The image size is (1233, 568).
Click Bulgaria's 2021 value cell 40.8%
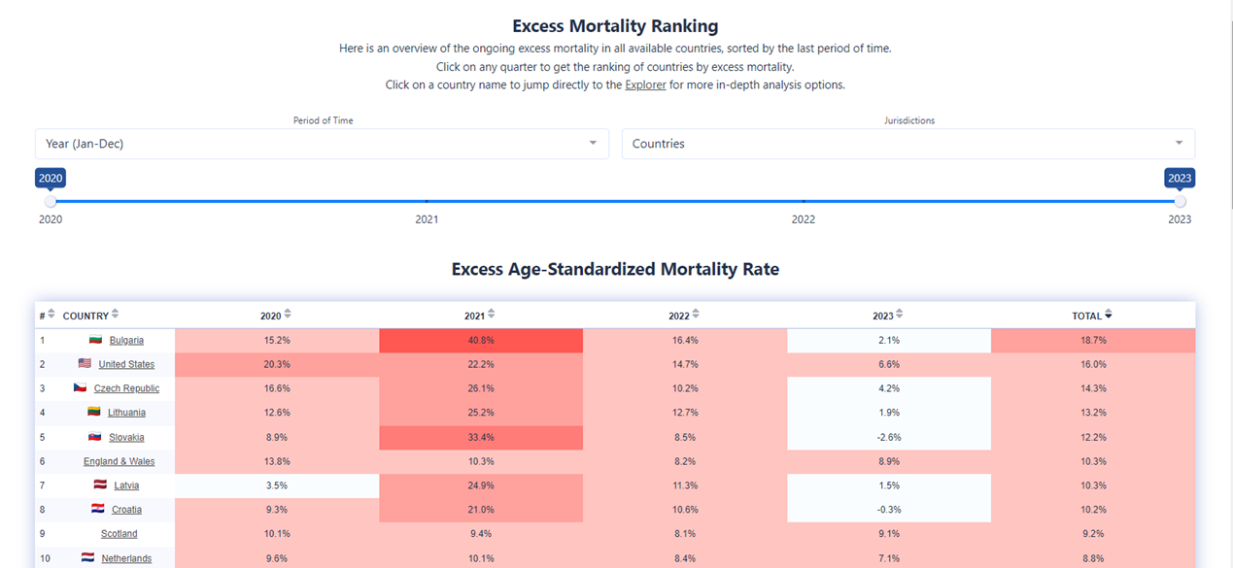click(480, 341)
